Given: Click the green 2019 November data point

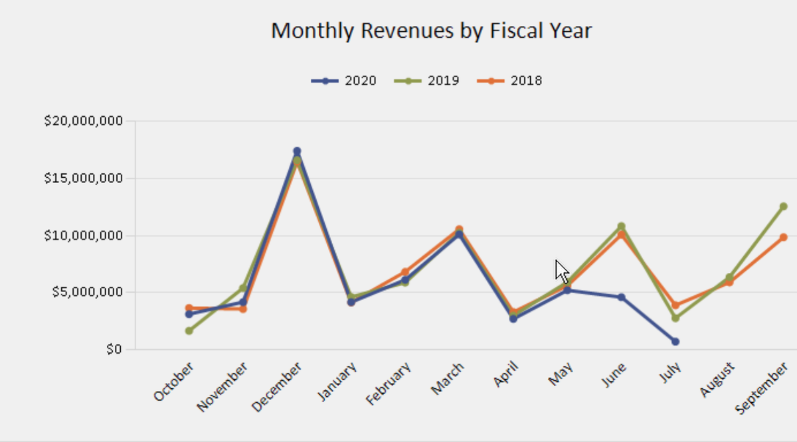Looking at the screenshot, I should [x=243, y=288].
